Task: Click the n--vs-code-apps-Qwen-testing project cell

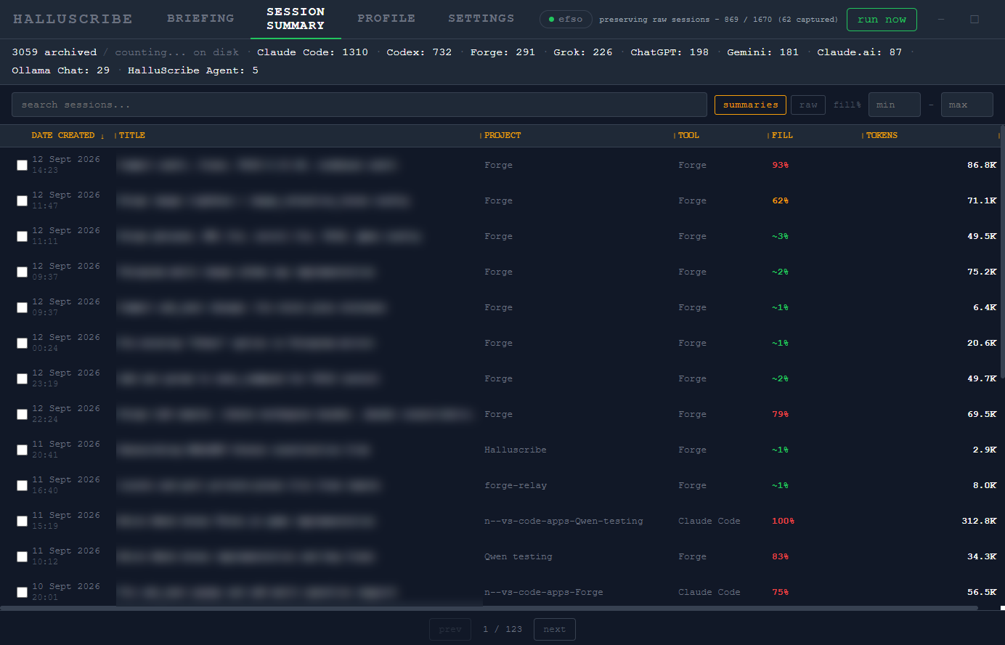Action: tap(563, 521)
